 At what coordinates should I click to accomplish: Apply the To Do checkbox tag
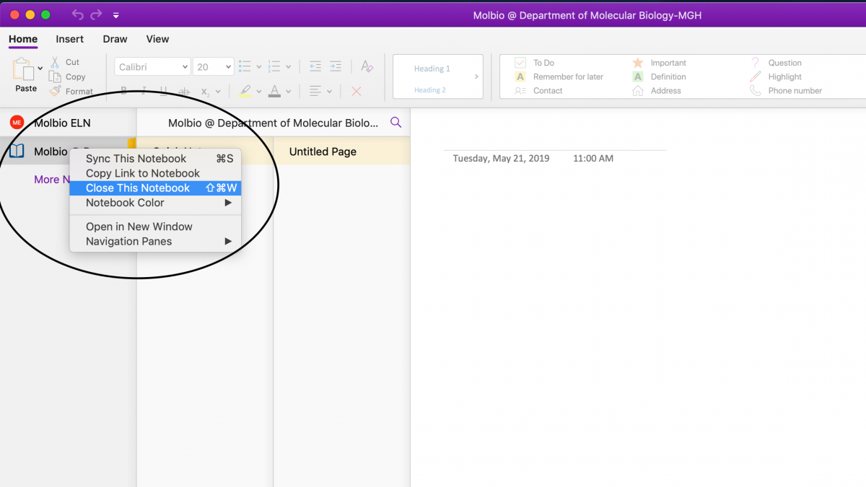pyautogui.click(x=535, y=63)
